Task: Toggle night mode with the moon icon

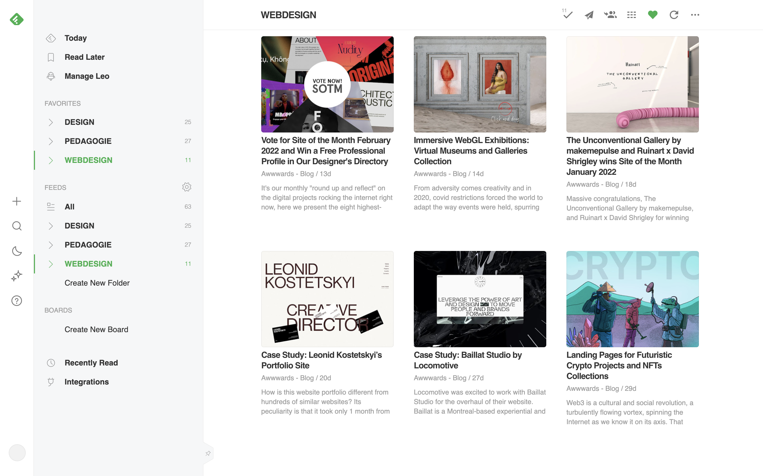Action: (16, 251)
